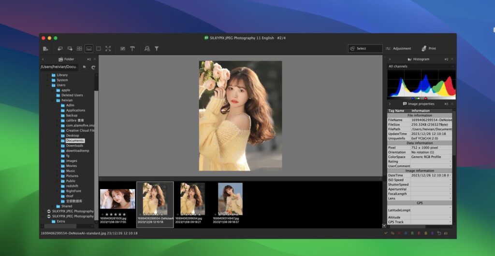Open the thumbnail search icon

[x=147, y=49]
